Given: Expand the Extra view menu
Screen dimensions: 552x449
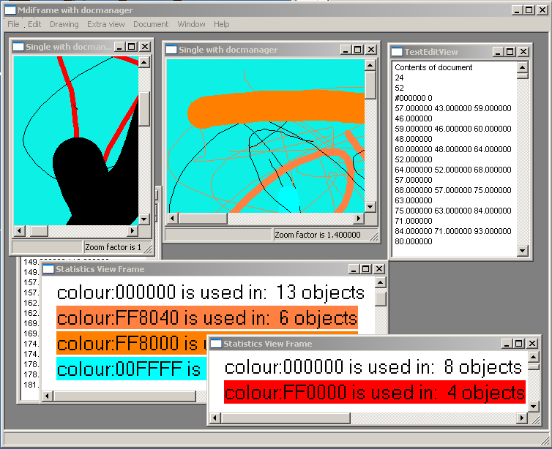Looking at the screenshot, I should click(106, 24).
